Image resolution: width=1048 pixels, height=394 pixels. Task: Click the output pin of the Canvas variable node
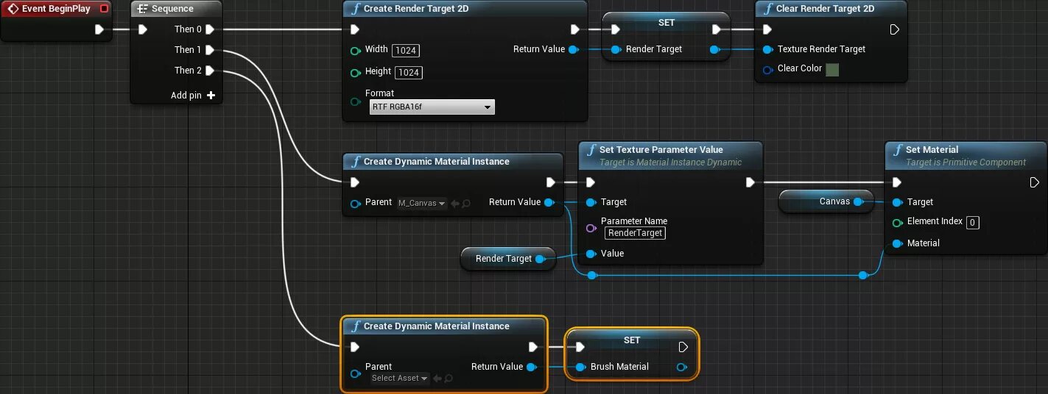click(858, 201)
